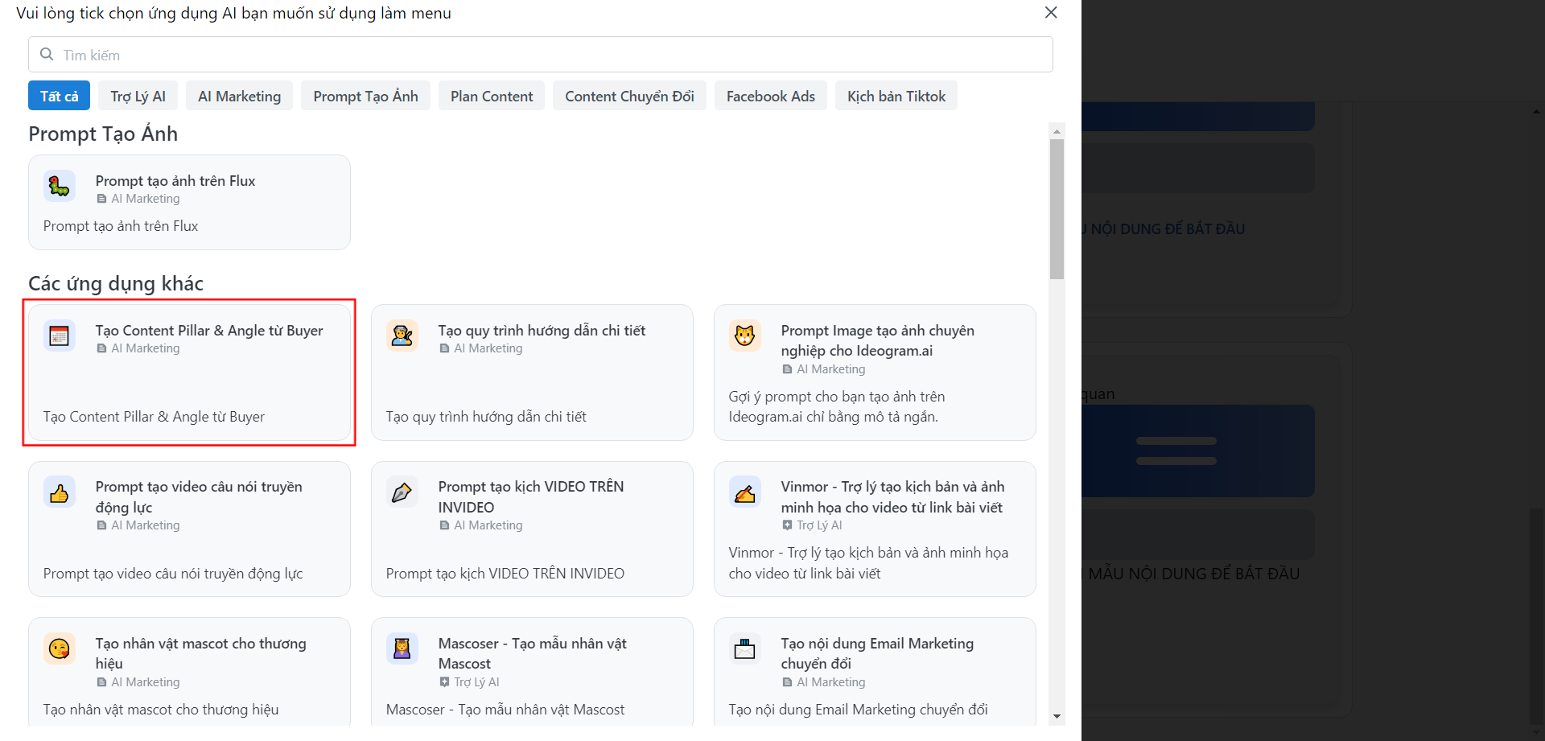Image resolution: width=1545 pixels, height=741 pixels.
Task: Open the Facebook Ads category tab
Action: click(x=770, y=96)
